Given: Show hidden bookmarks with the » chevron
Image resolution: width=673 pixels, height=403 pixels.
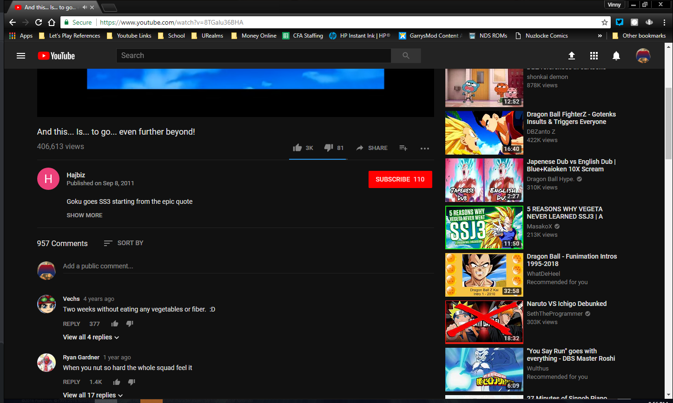Looking at the screenshot, I should [x=600, y=36].
